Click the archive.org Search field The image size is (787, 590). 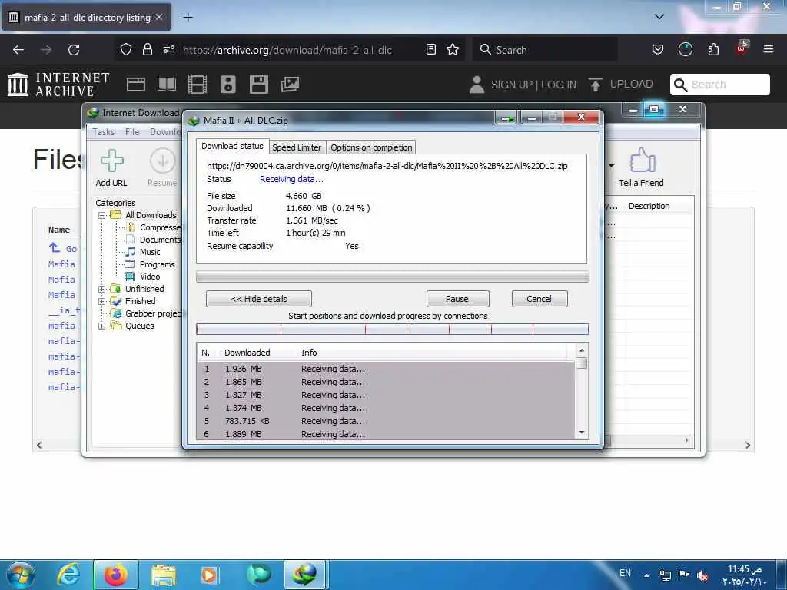[719, 85]
